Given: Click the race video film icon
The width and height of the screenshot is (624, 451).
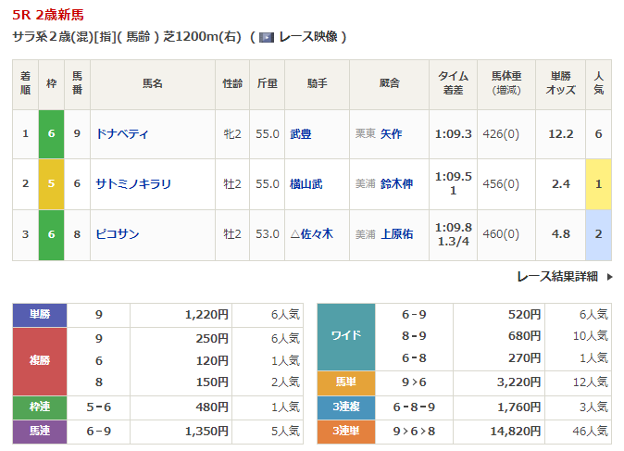Looking at the screenshot, I should click(266, 37).
